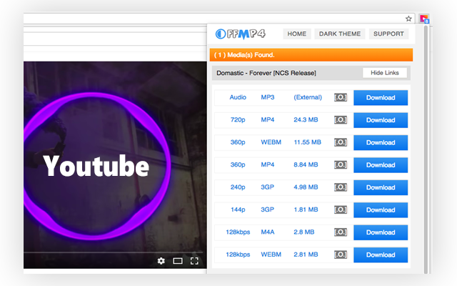Click the '11.55 MB' size text
The width and height of the screenshot is (457, 286).
308,142
